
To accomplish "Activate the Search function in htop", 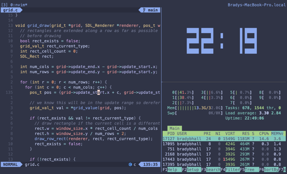I will [x=211, y=169].
